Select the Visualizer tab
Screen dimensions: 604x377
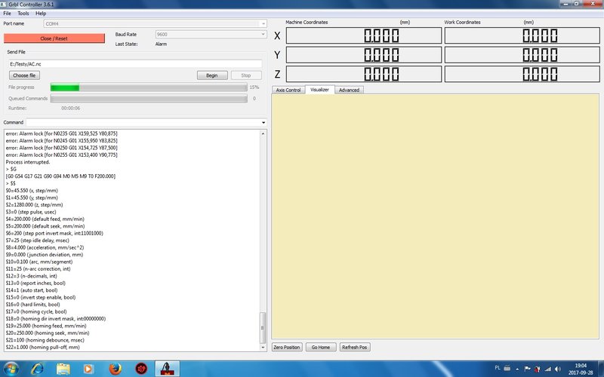pos(319,90)
